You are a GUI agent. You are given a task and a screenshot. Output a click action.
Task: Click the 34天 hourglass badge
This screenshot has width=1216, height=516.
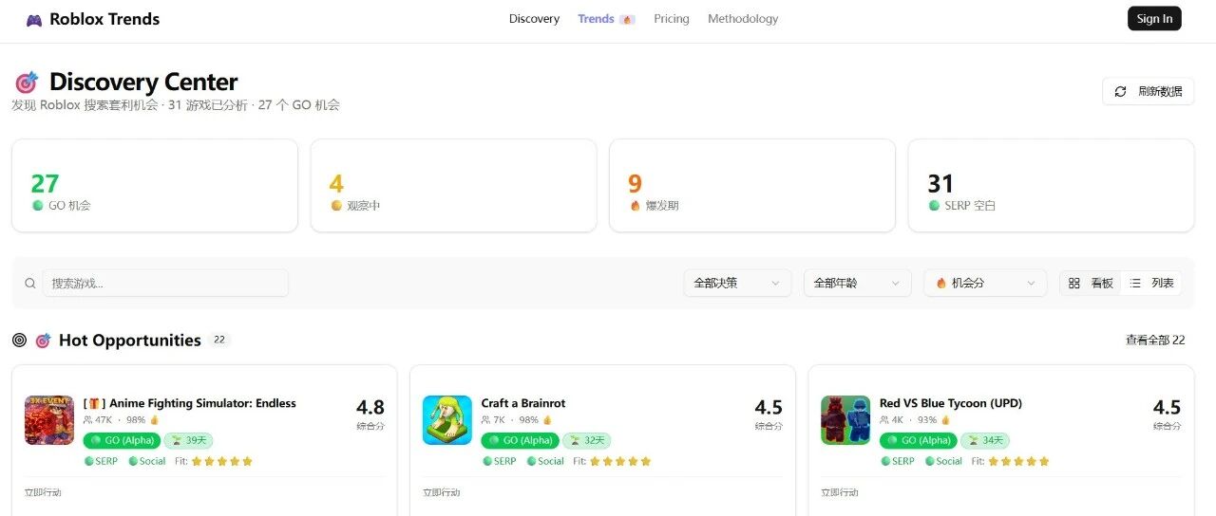coord(984,440)
